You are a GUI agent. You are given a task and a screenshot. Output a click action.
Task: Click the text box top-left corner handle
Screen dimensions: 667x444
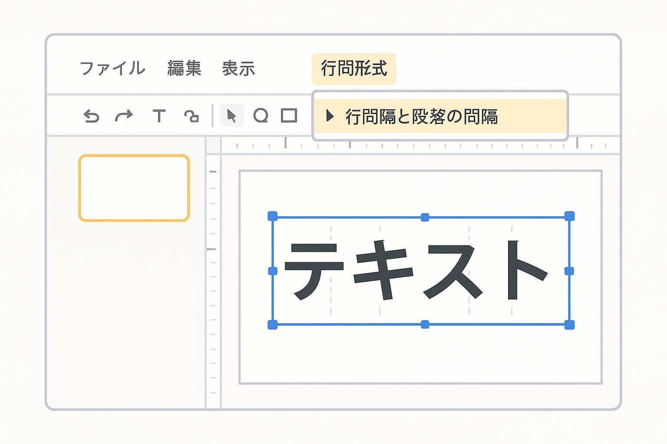tap(273, 216)
